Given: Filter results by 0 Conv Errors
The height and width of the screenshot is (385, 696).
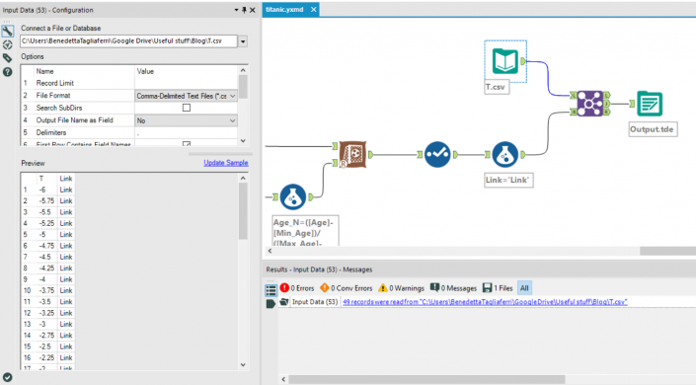Looking at the screenshot, I should (x=347, y=288).
